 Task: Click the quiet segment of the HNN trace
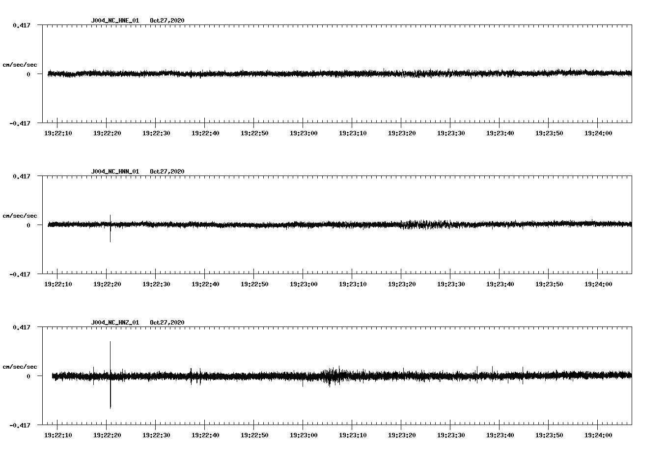221,225
